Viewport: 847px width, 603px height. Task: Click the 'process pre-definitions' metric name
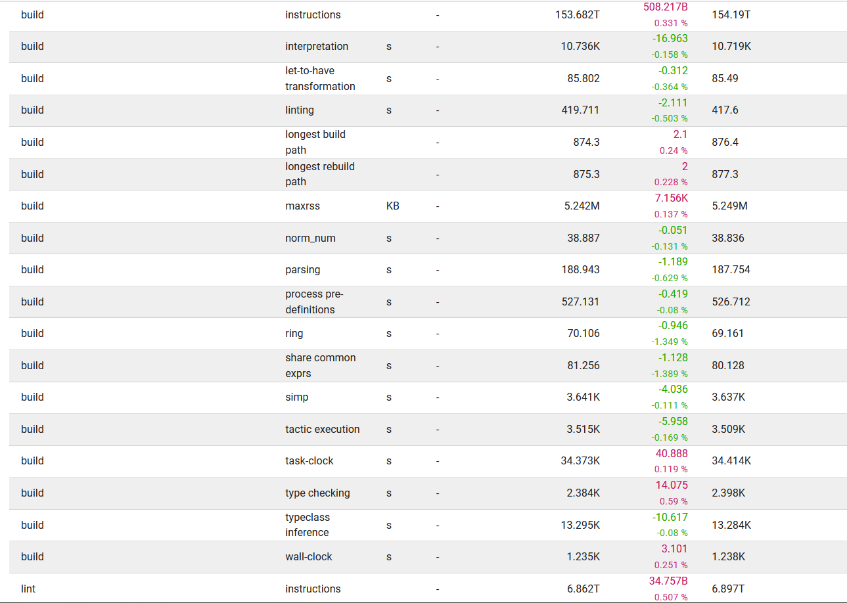[314, 302]
